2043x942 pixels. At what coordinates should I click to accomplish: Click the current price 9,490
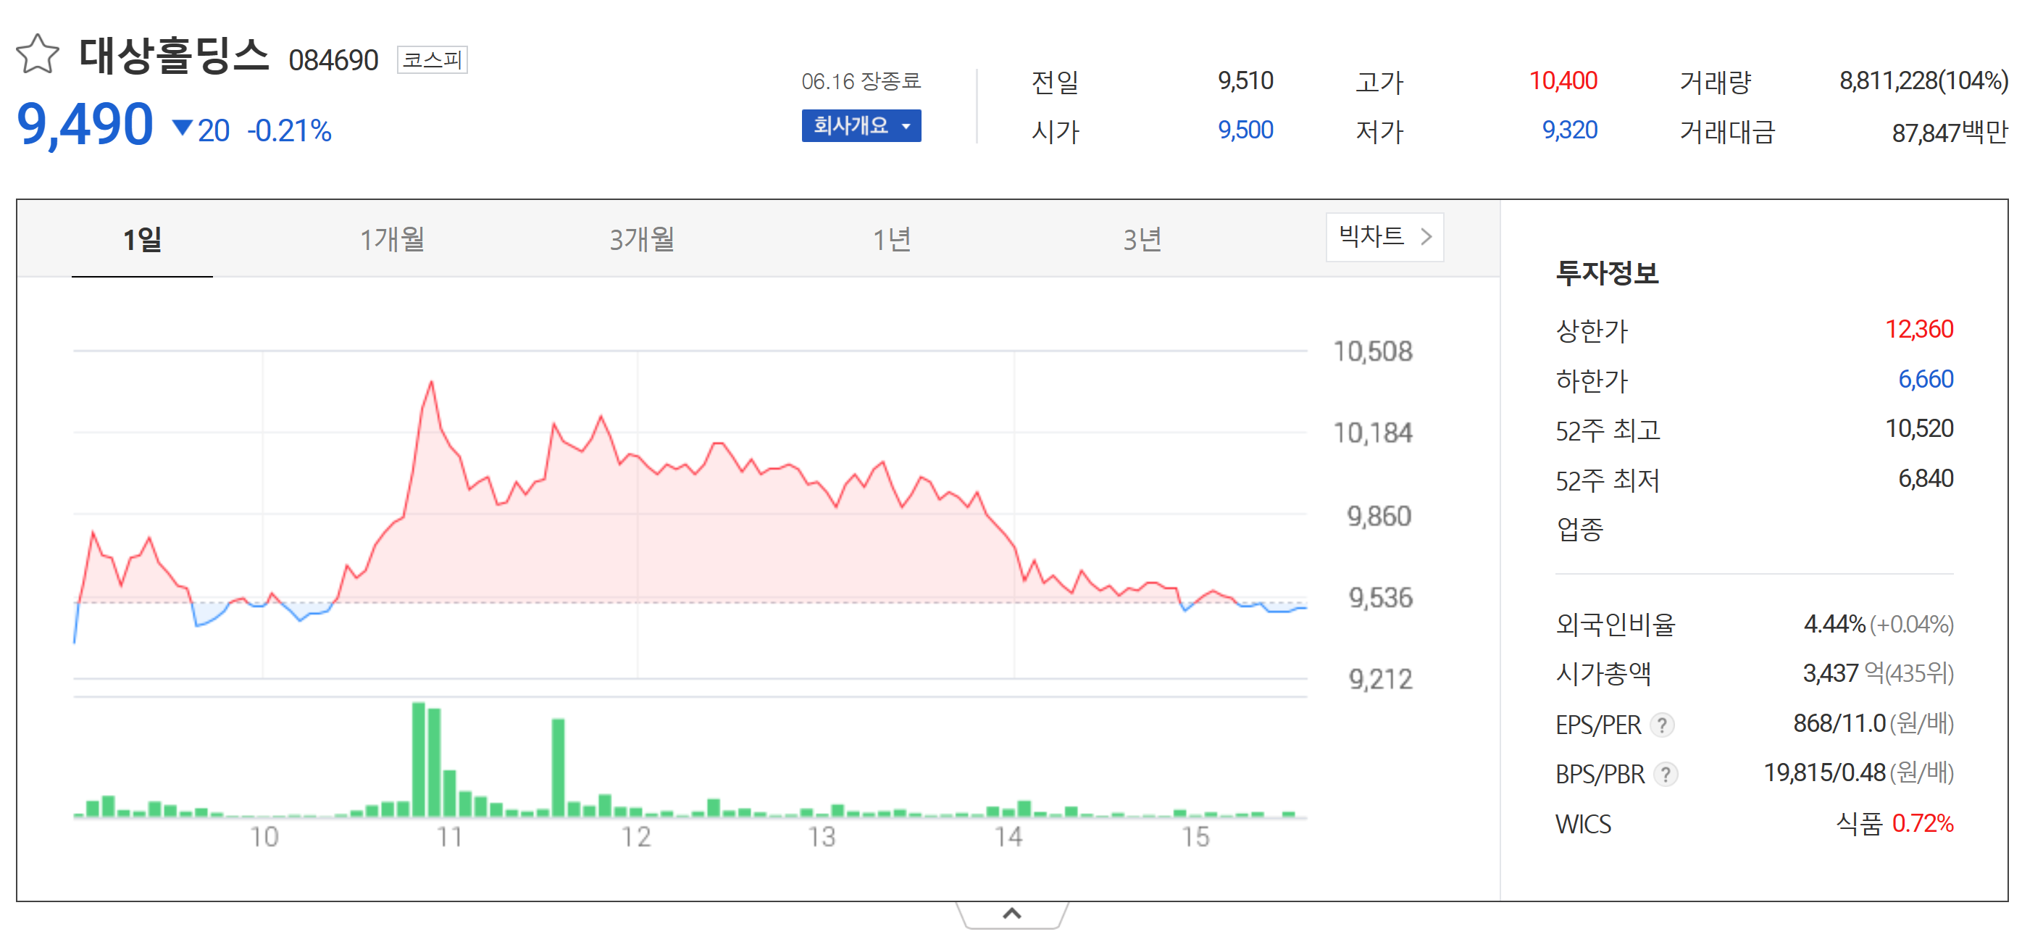(85, 125)
